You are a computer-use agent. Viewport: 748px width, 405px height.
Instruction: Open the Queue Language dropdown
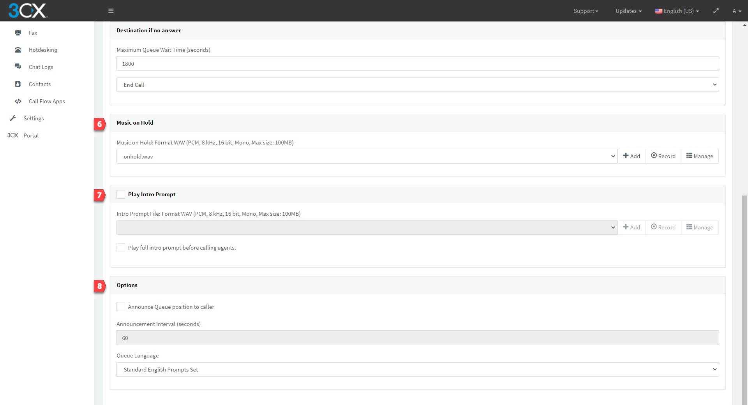[418, 370]
